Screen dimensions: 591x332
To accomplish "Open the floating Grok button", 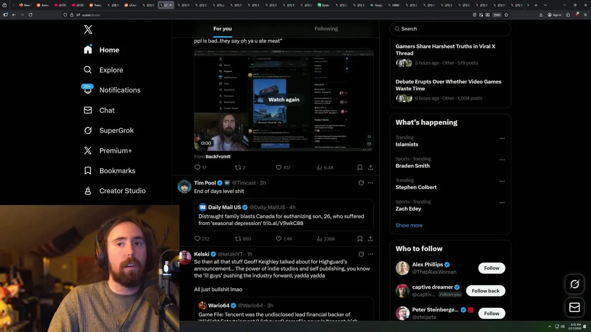I will point(574,285).
